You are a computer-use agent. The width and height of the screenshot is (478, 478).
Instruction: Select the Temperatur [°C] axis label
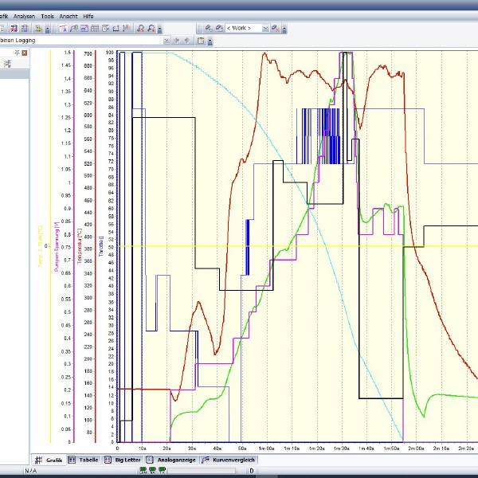coord(80,246)
